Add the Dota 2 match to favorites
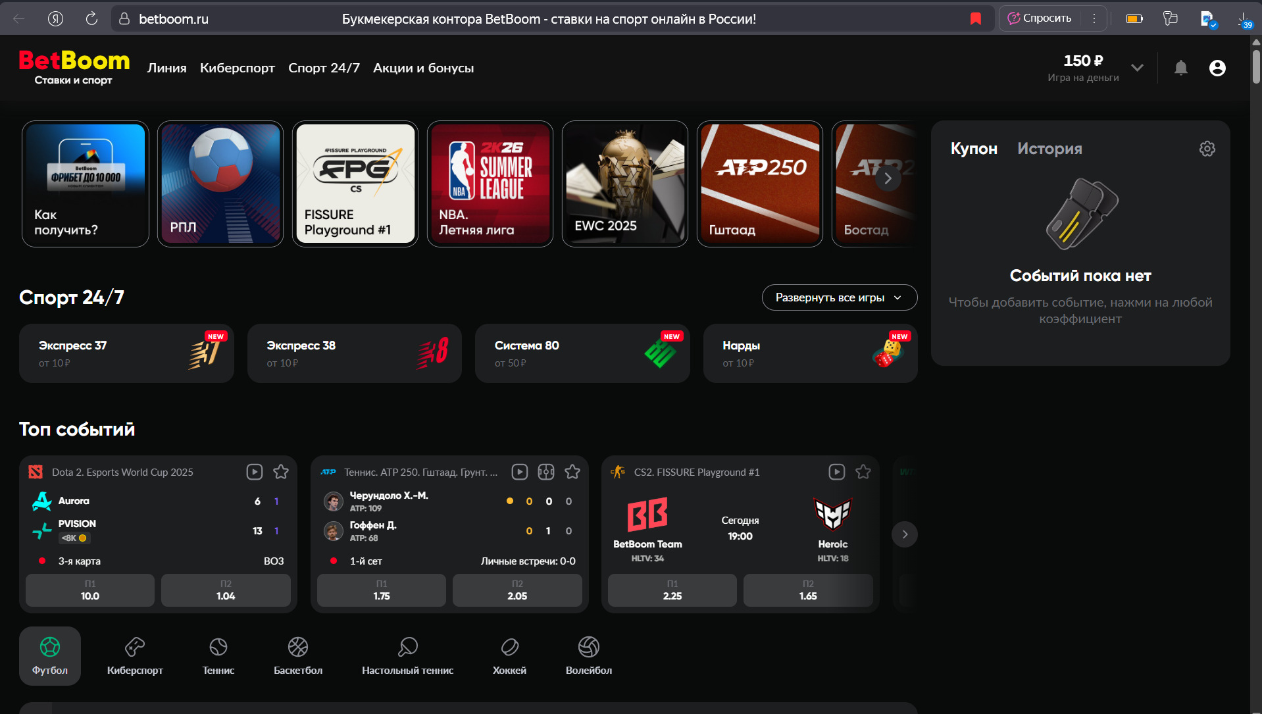Screen dimensions: 1262x714 [x=281, y=472]
